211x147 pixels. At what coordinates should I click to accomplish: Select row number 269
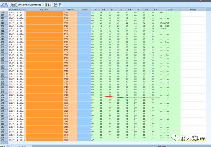tap(4, 97)
